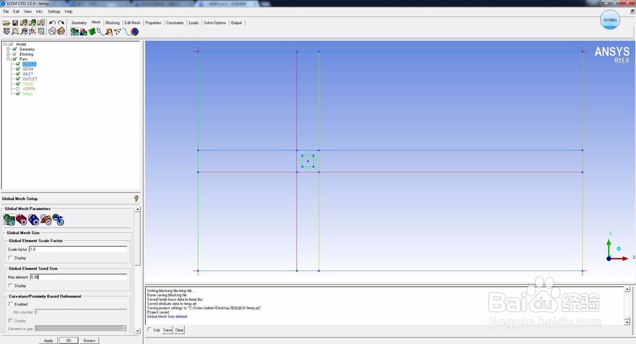This screenshot has width=636, height=344.
Task: Click the yellow help icon in Global Mesh Setup
Action: (136, 198)
